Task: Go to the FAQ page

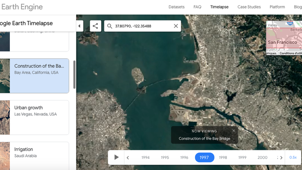Action: (x=197, y=7)
